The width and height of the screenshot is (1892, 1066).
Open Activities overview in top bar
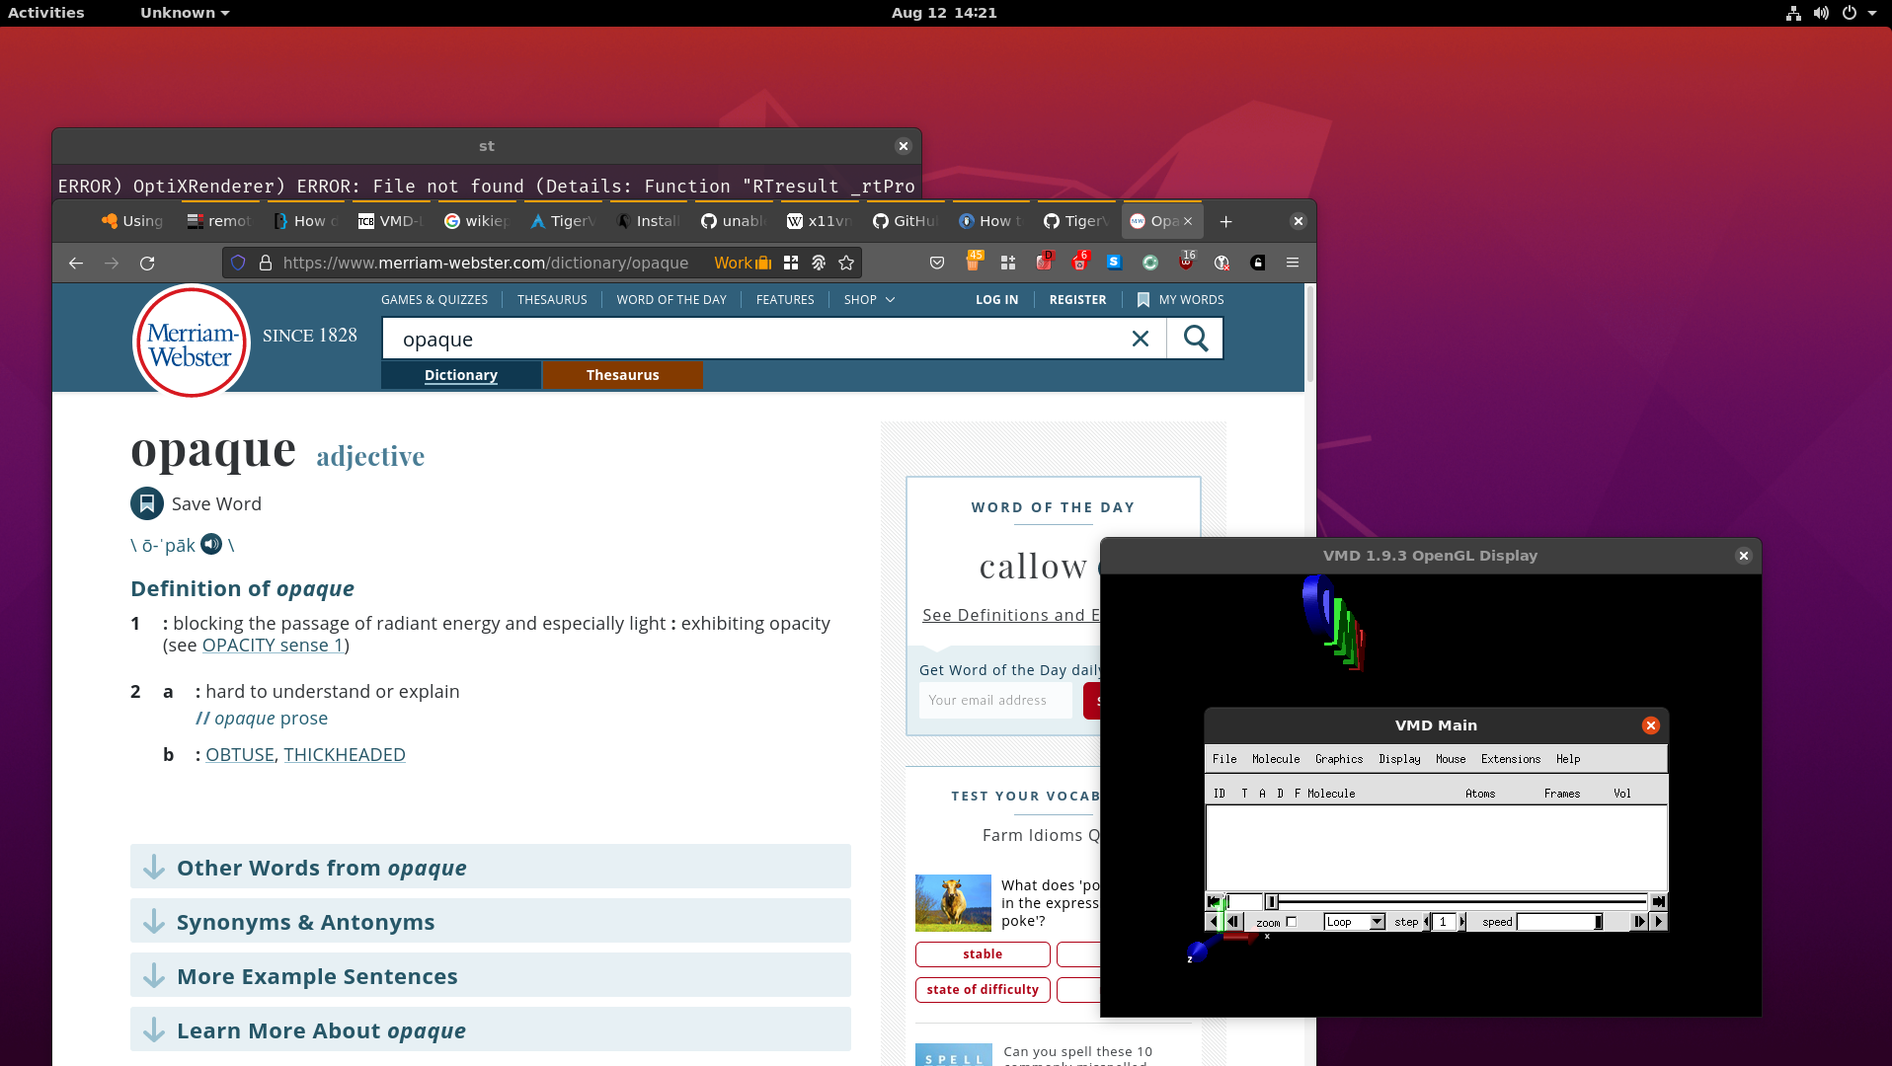(46, 13)
